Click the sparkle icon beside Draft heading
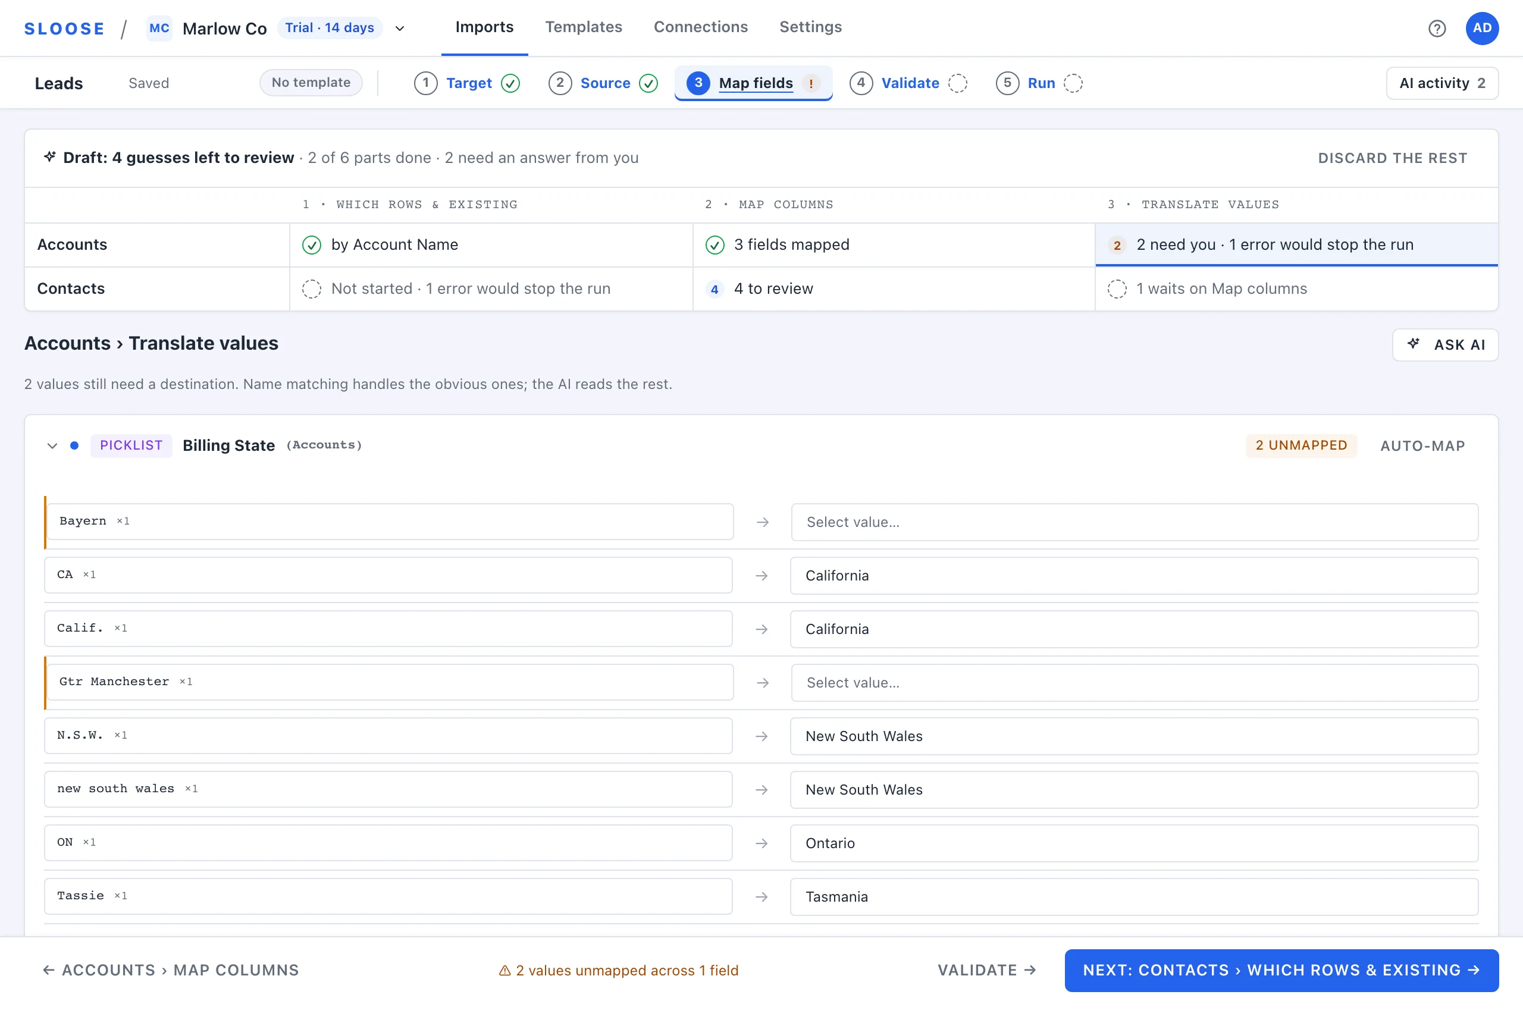 pos(49,156)
